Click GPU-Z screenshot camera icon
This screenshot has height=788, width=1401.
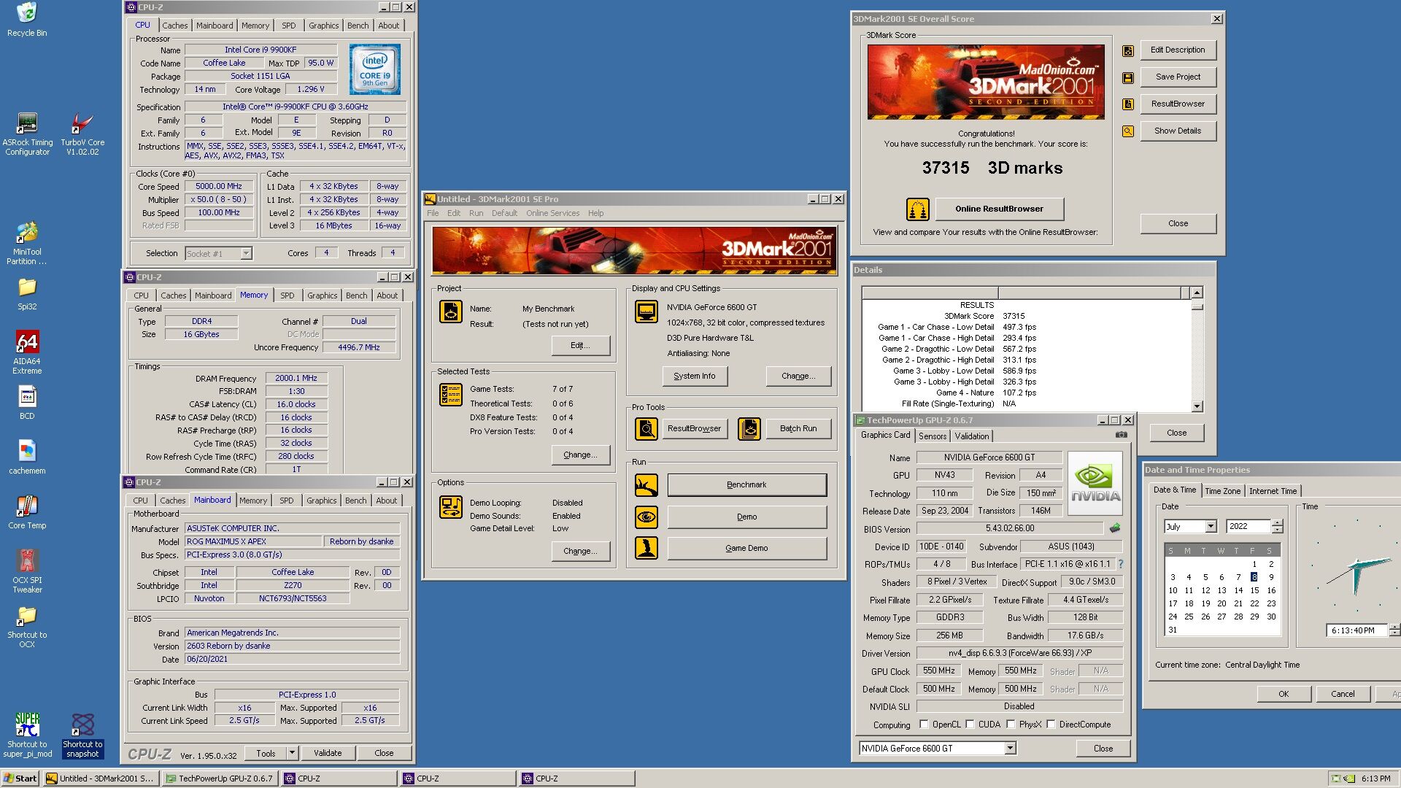click(x=1122, y=435)
